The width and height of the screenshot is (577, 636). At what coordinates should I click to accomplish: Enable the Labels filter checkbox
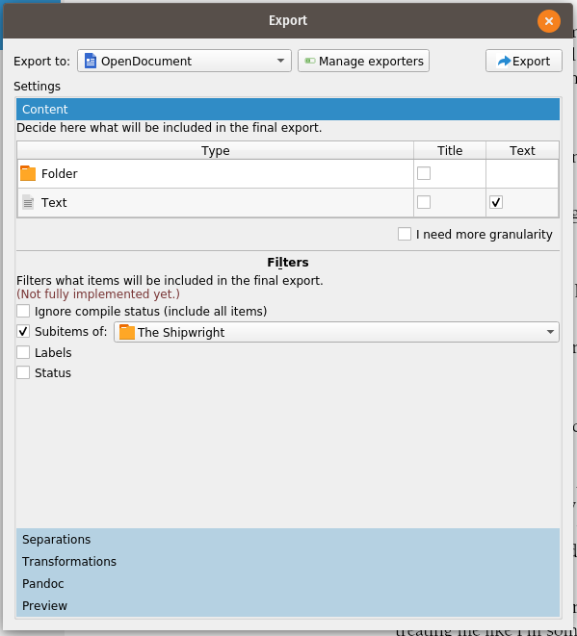pyautogui.click(x=23, y=352)
